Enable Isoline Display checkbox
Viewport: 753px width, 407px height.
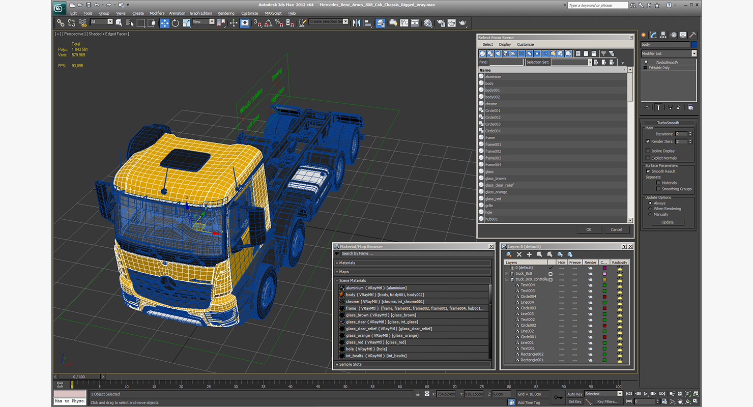648,151
